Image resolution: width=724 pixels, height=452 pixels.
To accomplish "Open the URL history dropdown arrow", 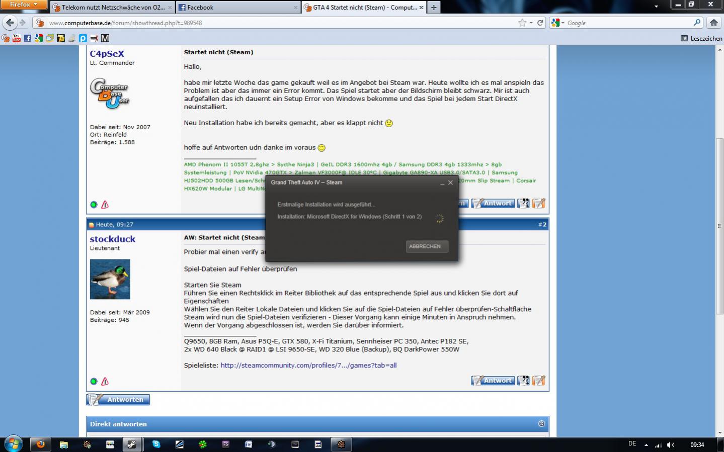I will pyautogui.click(x=531, y=23).
